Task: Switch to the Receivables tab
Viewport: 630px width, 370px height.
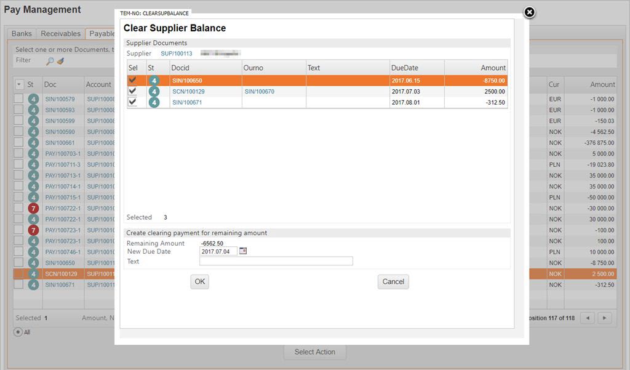Action: pyautogui.click(x=61, y=34)
